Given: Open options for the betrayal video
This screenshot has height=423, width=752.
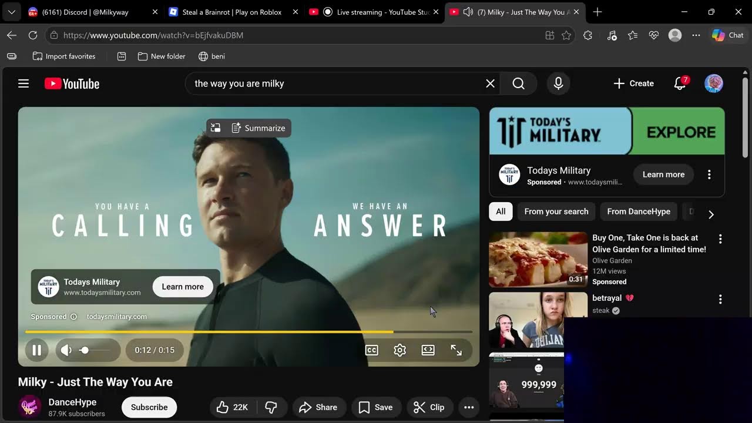Looking at the screenshot, I should 720,300.
